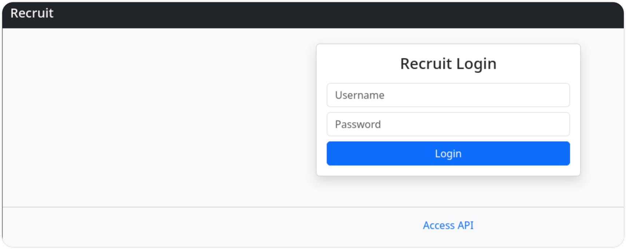
Task: Place cursor in Username placeholder field
Action: click(x=448, y=95)
